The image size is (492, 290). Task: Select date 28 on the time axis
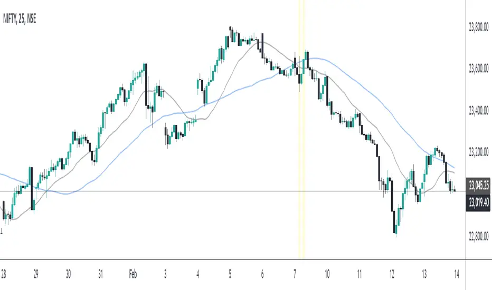point(4,275)
